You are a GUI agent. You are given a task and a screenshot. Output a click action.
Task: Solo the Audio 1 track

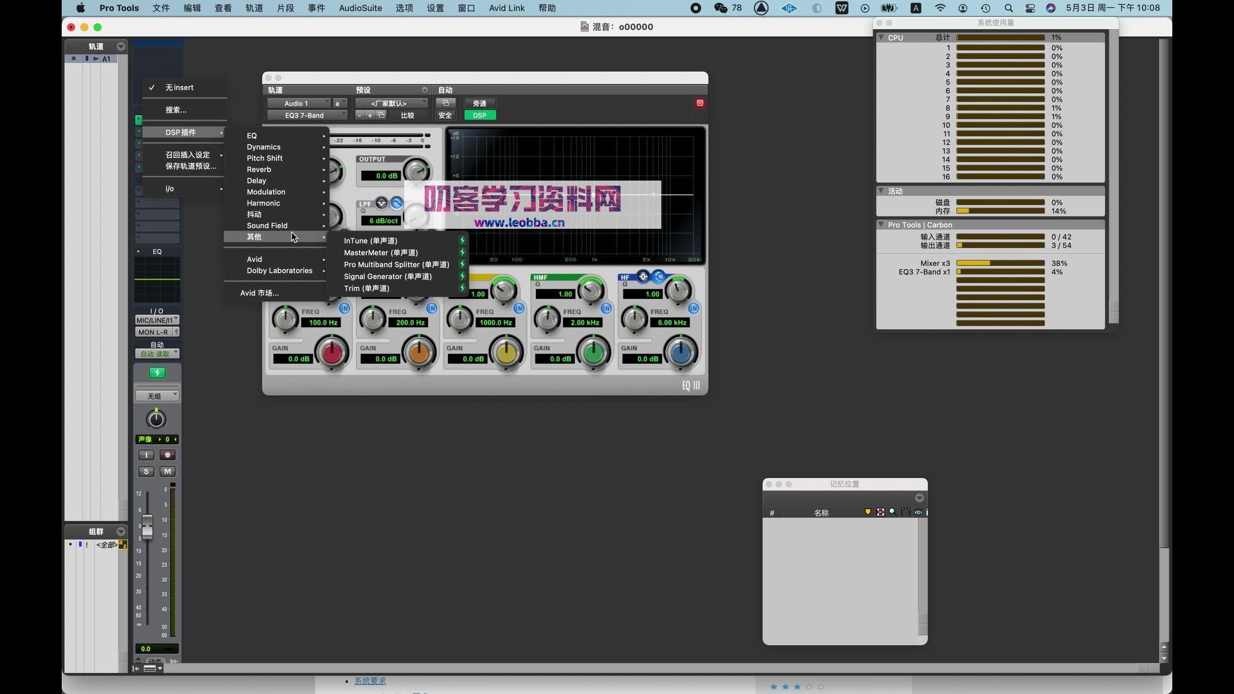[147, 471]
